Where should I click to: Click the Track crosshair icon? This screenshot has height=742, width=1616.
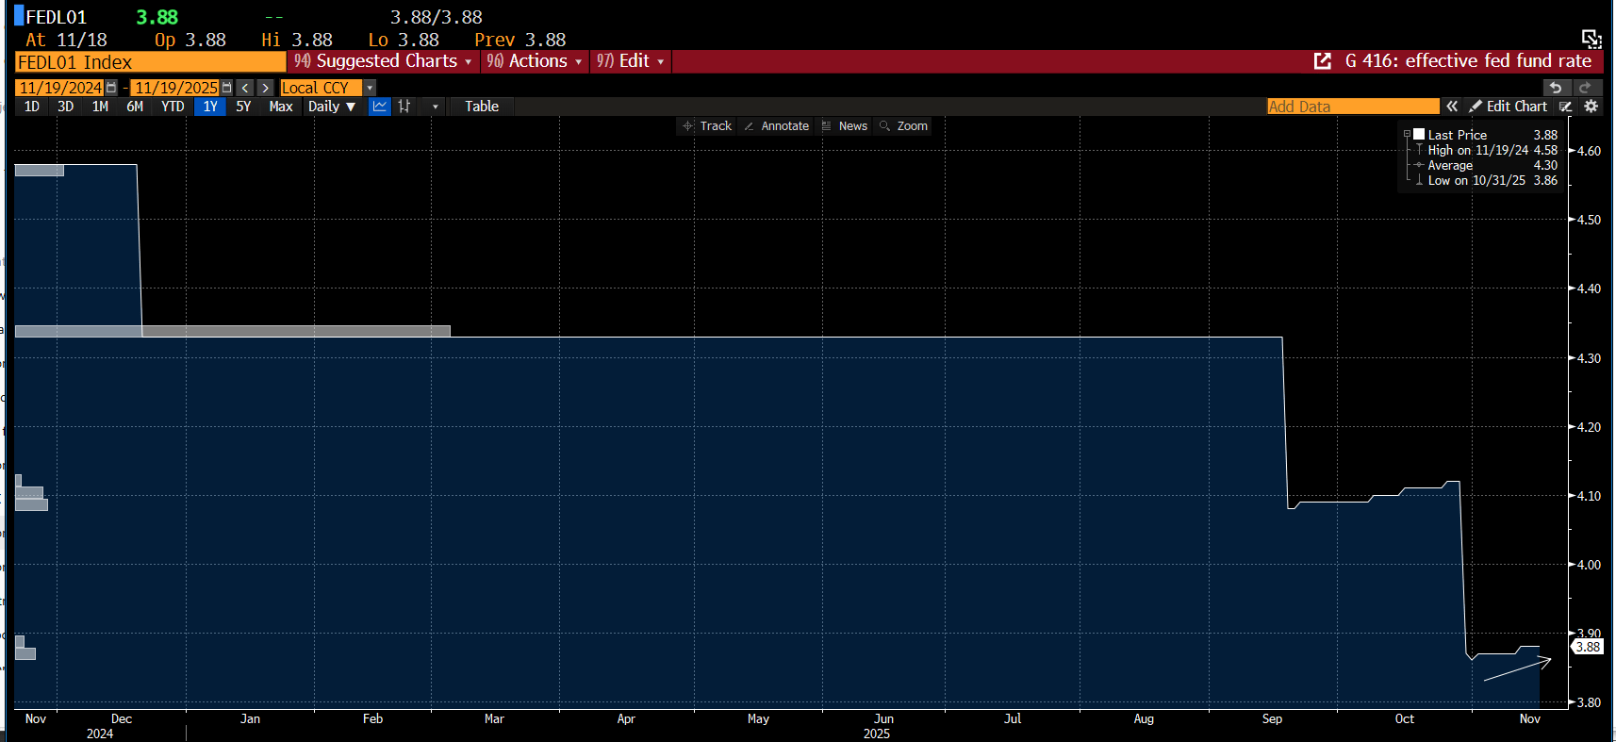(x=688, y=126)
